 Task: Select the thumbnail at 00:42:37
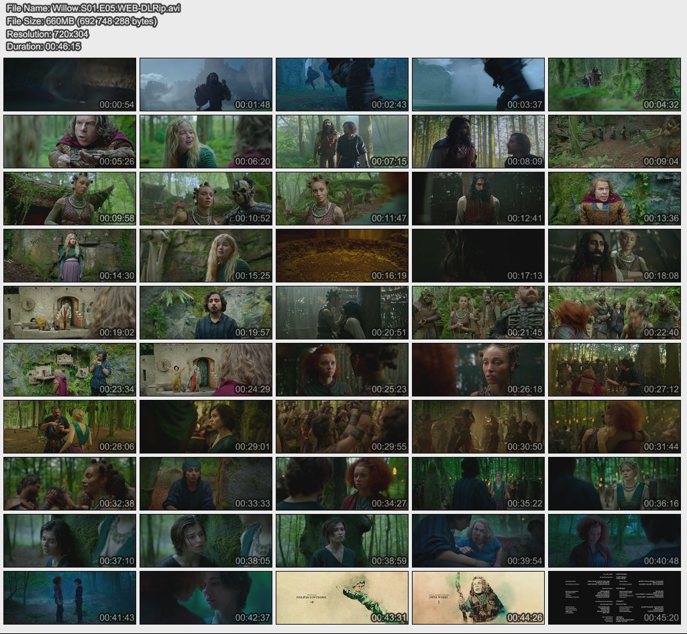tap(206, 598)
